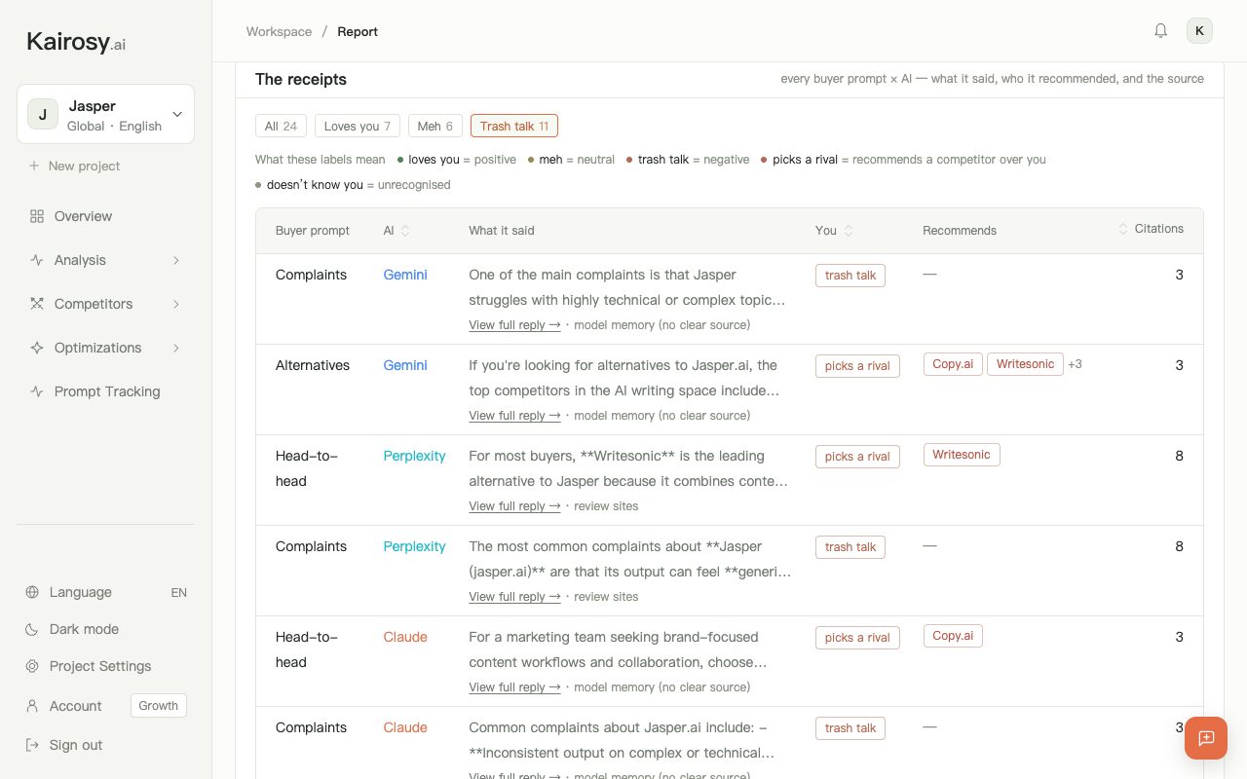Expand the Analysis submenu chevron
This screenshot has width=1247, height=779.
(x=176, y=260)
